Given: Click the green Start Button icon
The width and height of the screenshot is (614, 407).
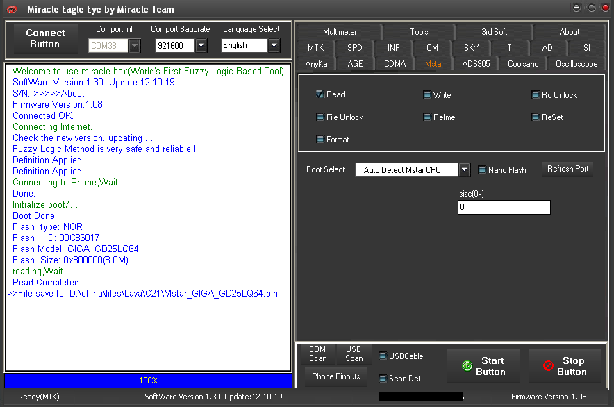Looking at the screenshot, I should pos(467,366).
